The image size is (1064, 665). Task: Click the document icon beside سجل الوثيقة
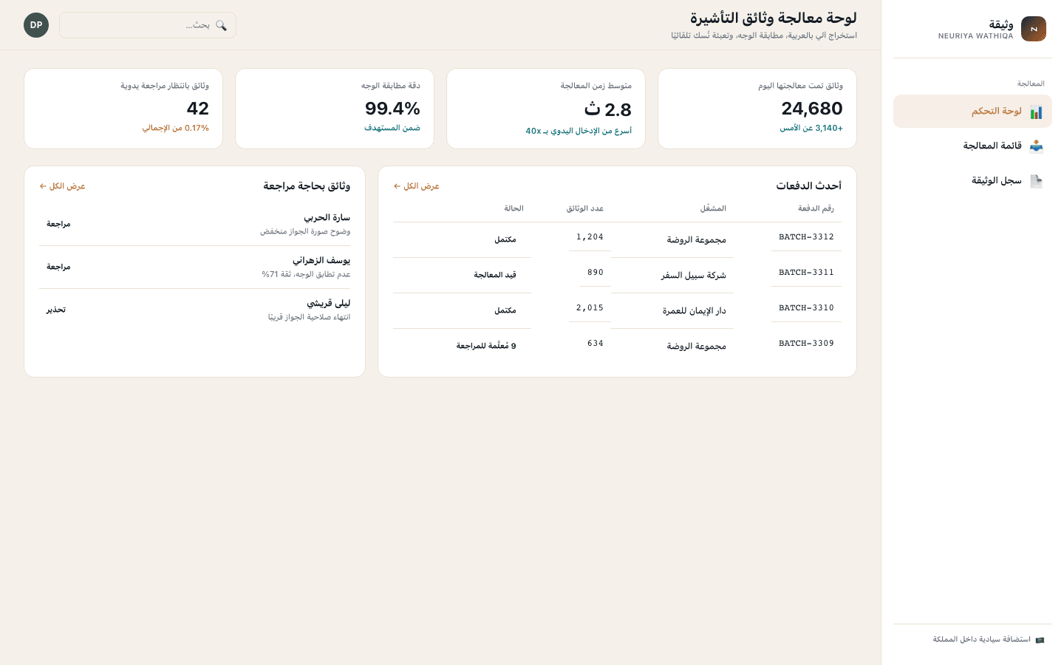coord(1036,180)
